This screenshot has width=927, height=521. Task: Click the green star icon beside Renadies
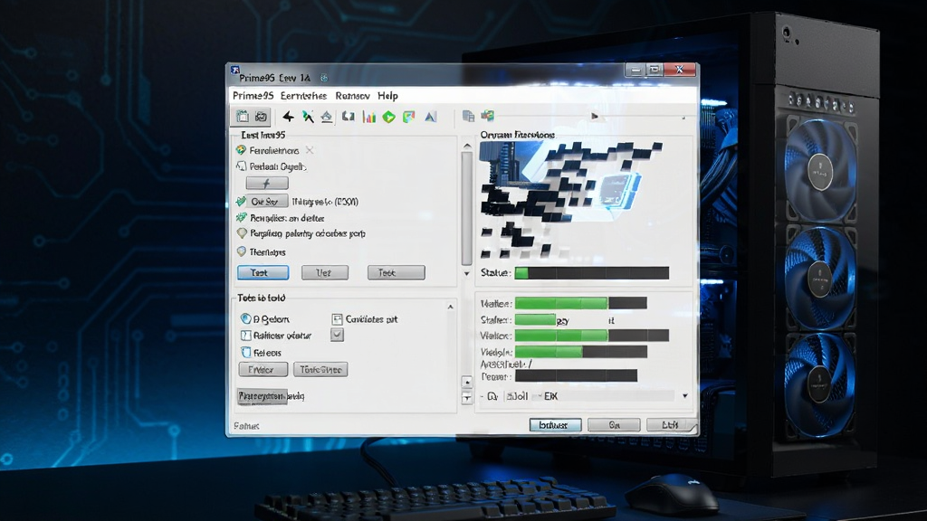pos(241,217)
